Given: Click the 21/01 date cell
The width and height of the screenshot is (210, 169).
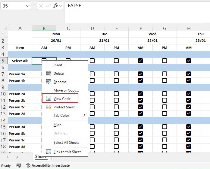Looking at the screenshot, I should coord(104,41).
